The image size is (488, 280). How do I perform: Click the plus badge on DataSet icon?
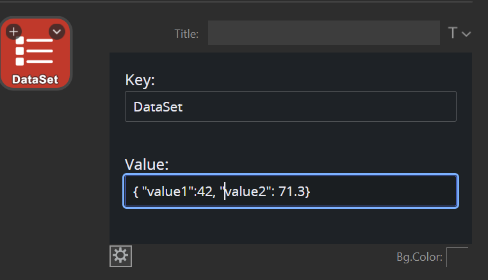(13, 31)
